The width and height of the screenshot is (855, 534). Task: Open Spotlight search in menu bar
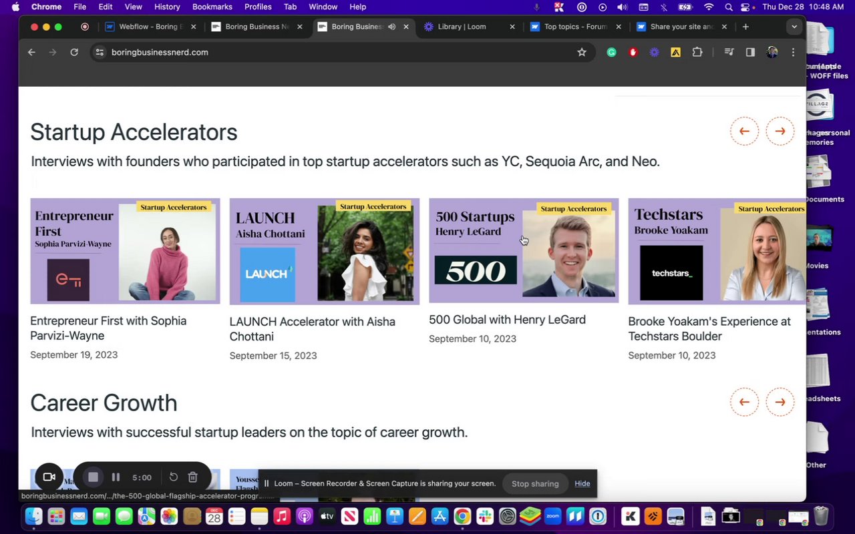click(x=728, y=7)
